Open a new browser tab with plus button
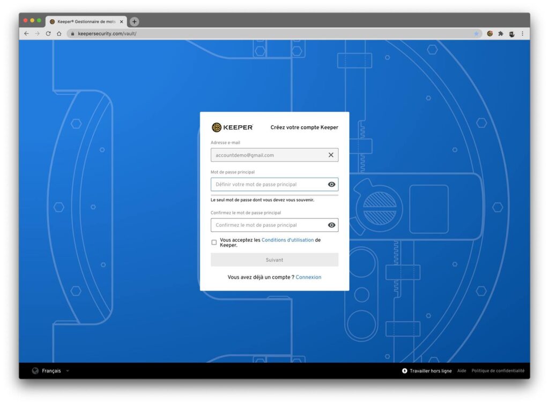Viewport: 549px width, 404px height. click(135, 21)
